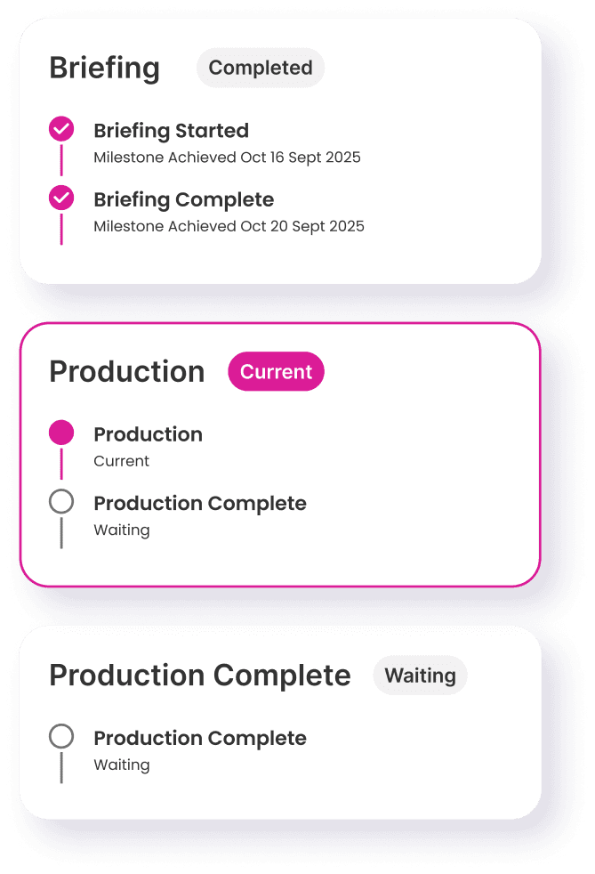Click the gray line under the bottom card's circle
The width and height of the screenshot is (595, 874).
[x=61, y=767]
